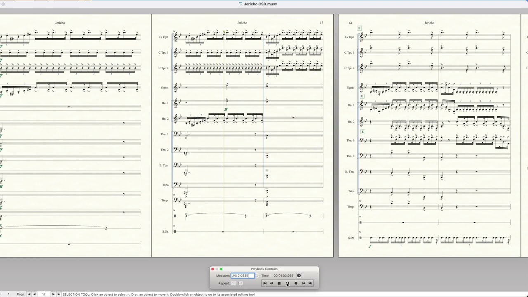The width and height of the screenshot is (528, 297).
Task: Click the Repeat number field
Action: click(234, 283)
